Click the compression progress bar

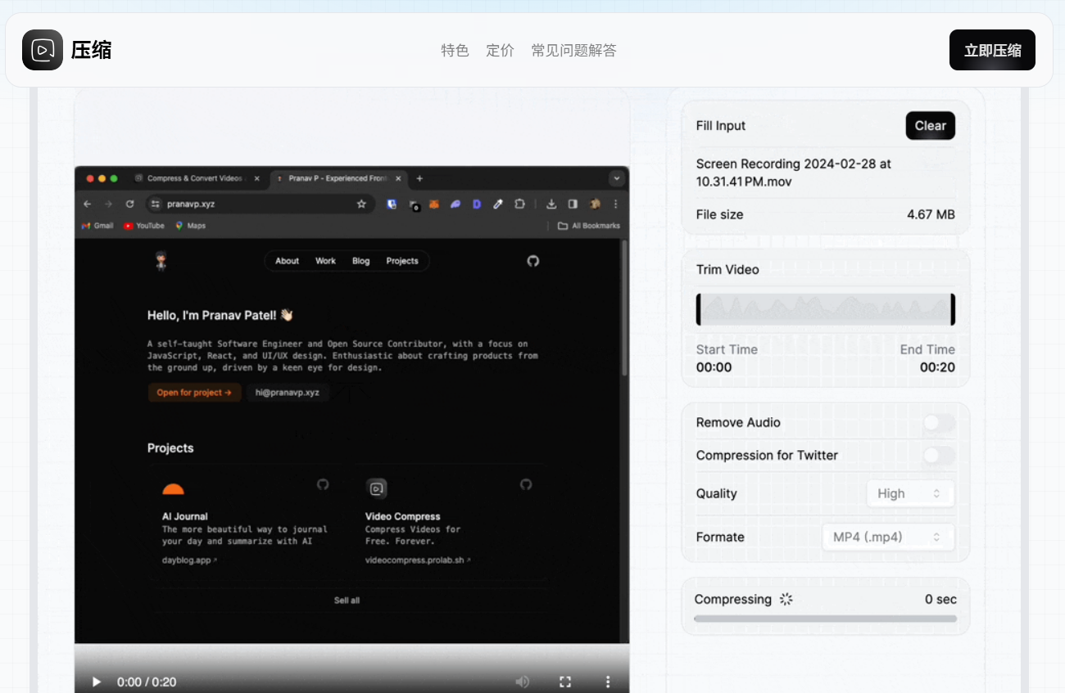(825, 619)
